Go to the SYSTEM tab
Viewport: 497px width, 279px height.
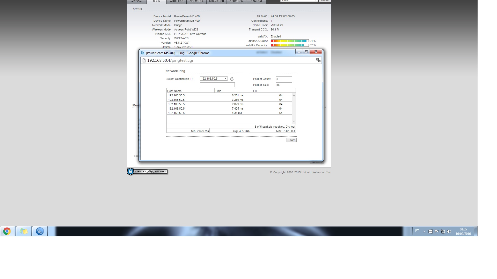pos(256,1)
